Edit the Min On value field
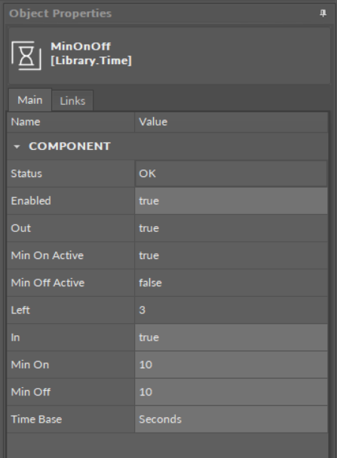This screenshot has height=458, width=337. point(231,365)
